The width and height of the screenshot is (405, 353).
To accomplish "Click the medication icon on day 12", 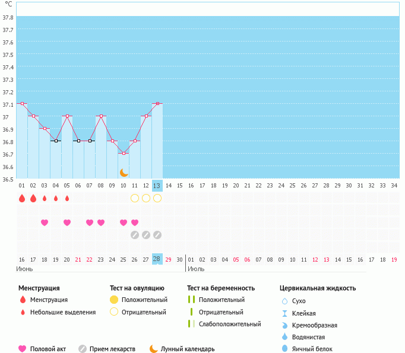I will (146, 235).
